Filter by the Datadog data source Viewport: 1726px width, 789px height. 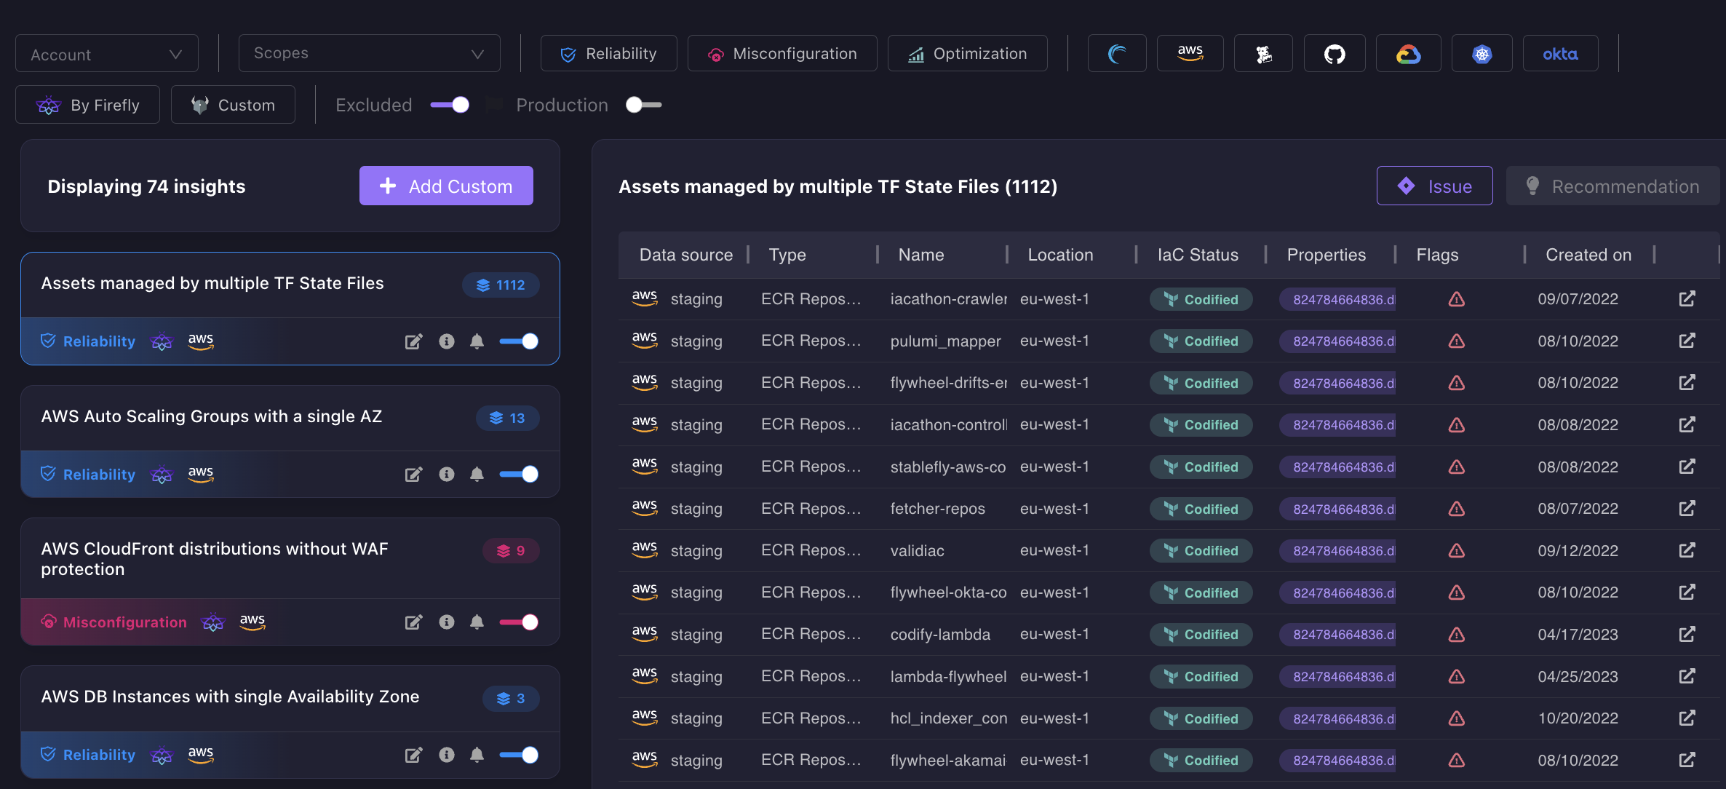point(1262,52)
